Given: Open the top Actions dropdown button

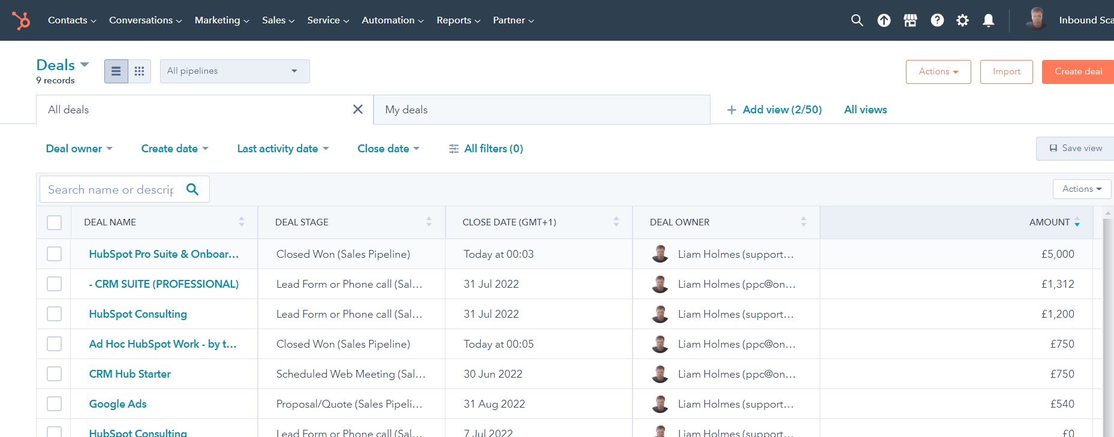Looking at the screenshot, I should (938, 72).
